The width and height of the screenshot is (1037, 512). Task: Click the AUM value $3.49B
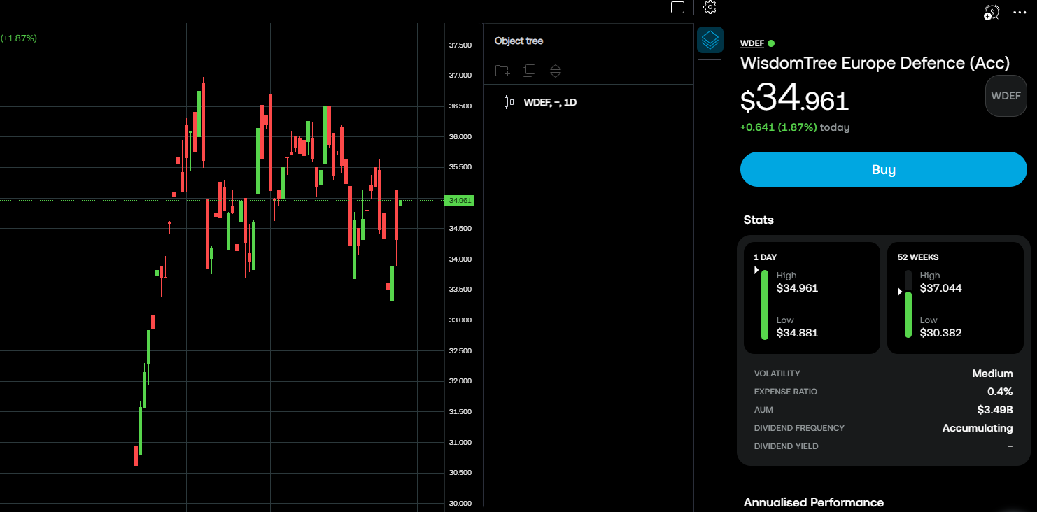[995, 410]
